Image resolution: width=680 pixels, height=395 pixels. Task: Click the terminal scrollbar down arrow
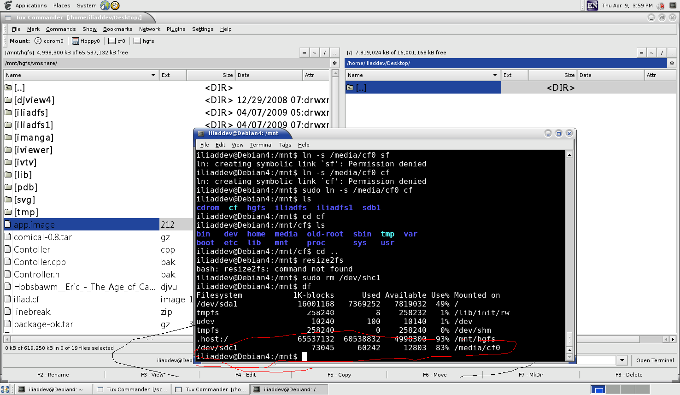point(569,357)
